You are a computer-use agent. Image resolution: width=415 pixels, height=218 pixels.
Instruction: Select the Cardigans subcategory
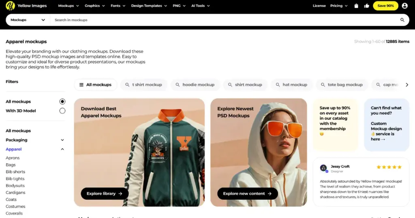[x=15, y=192]
